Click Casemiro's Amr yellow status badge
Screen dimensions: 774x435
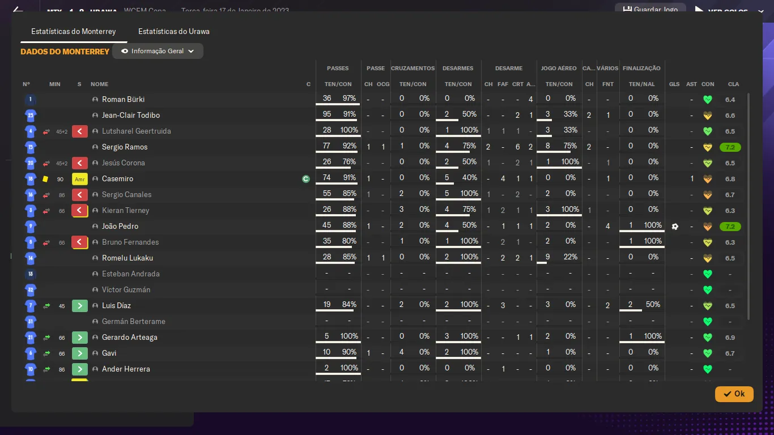[x=80, y=179]
